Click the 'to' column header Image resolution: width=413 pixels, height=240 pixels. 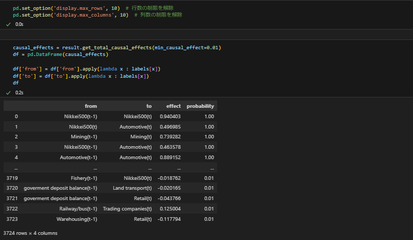(x=149, y=106)
